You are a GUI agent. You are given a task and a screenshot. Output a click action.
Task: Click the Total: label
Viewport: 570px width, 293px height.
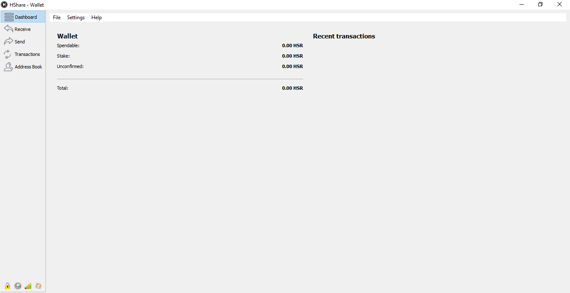[x=63, y=88]
